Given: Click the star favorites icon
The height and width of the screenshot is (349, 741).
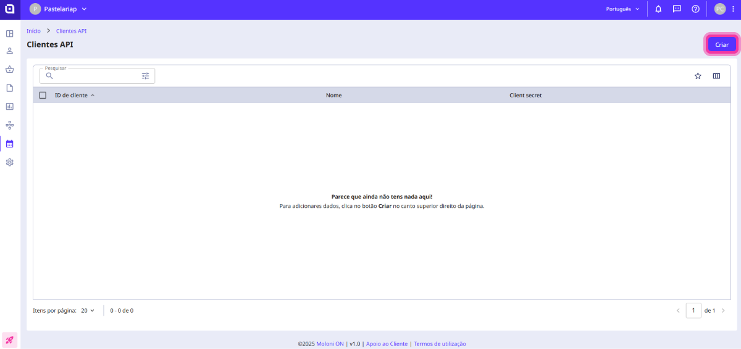Looking at the screenshot, I should tap(698, 76).
